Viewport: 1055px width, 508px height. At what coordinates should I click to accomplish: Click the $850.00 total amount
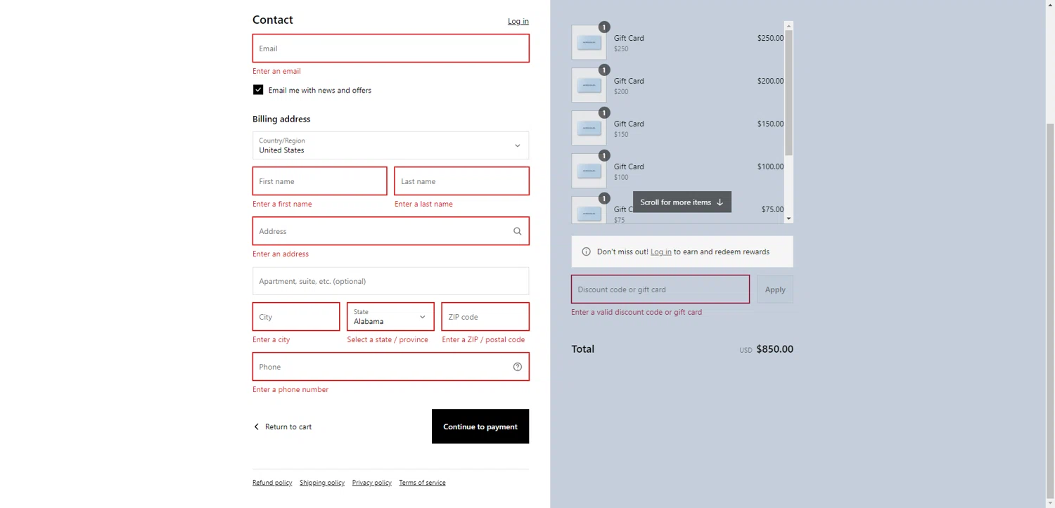point(774,349)
